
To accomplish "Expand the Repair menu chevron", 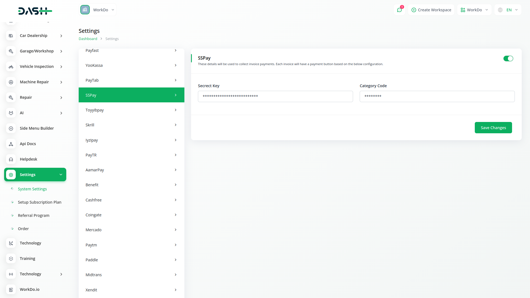I will 61,98.
